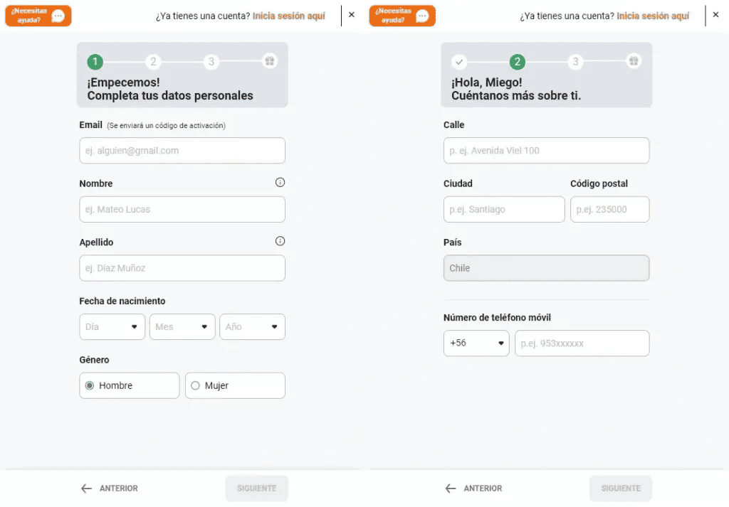The height and width of the screenshot is (507, 729).
Task: Click the info icon next to Apellido
Action: pyautogui.click(x=280, y=241)
